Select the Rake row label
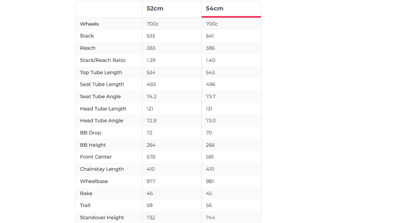396x223 pixels. pos(86,193)
